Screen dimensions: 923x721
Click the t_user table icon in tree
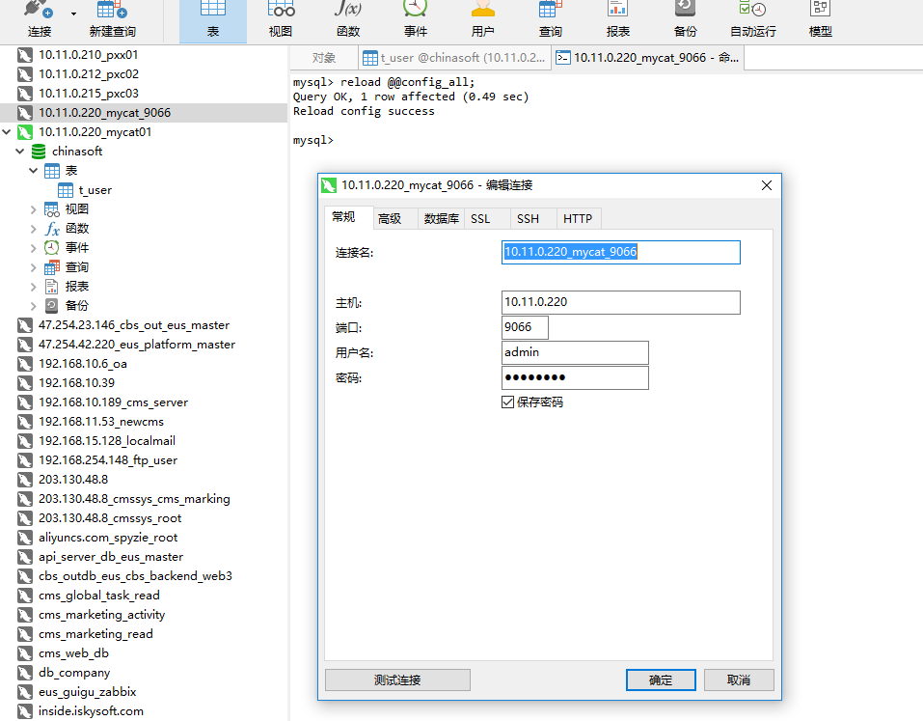point(66,190)
